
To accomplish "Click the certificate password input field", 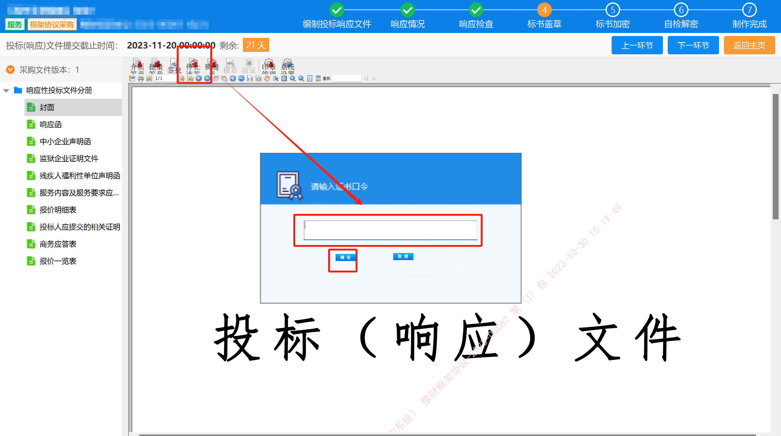I will 390,230.
